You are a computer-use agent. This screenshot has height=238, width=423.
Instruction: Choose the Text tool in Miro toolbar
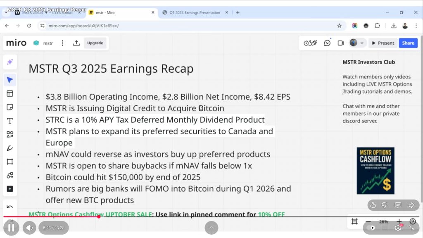(x=10, y=121)
